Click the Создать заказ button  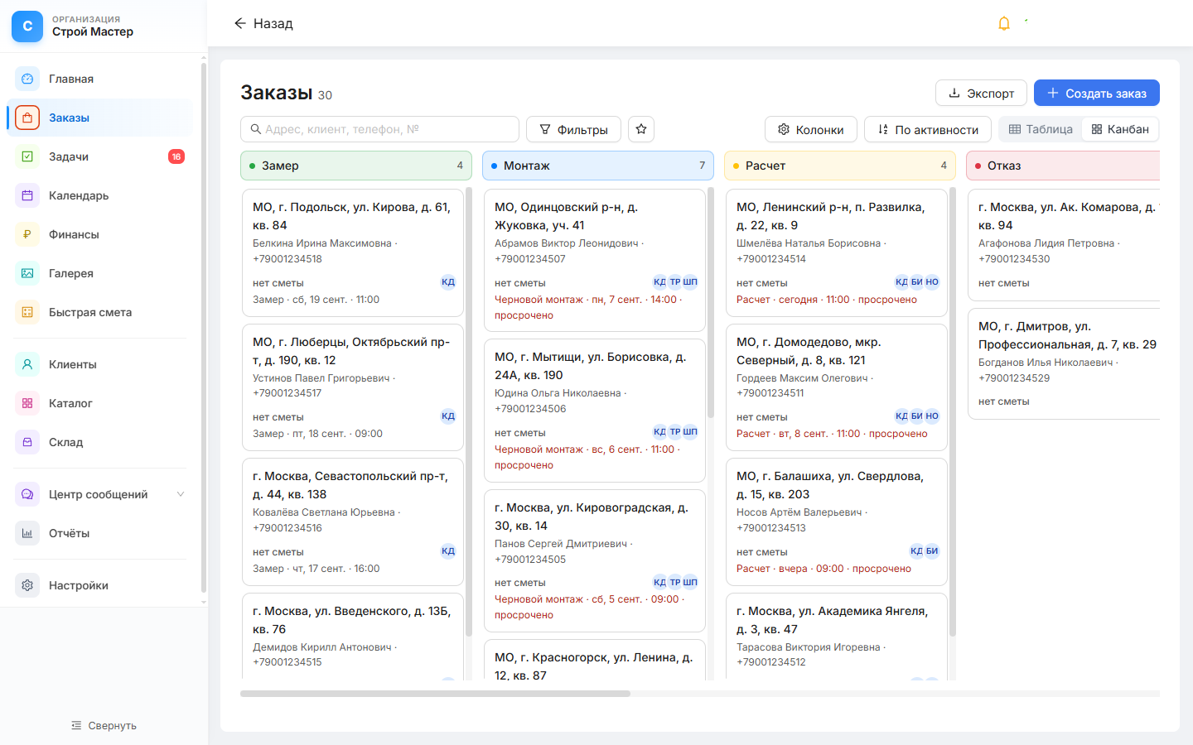1097,93
